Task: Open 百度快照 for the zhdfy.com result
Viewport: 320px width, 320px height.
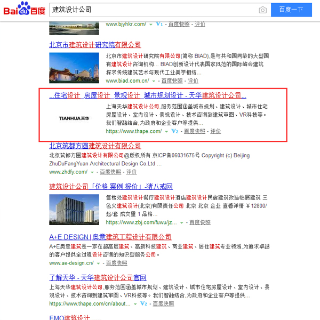Action: [x=110, y=172]
